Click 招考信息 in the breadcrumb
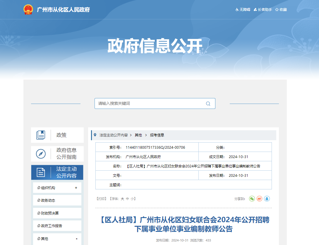 point(157,135)
